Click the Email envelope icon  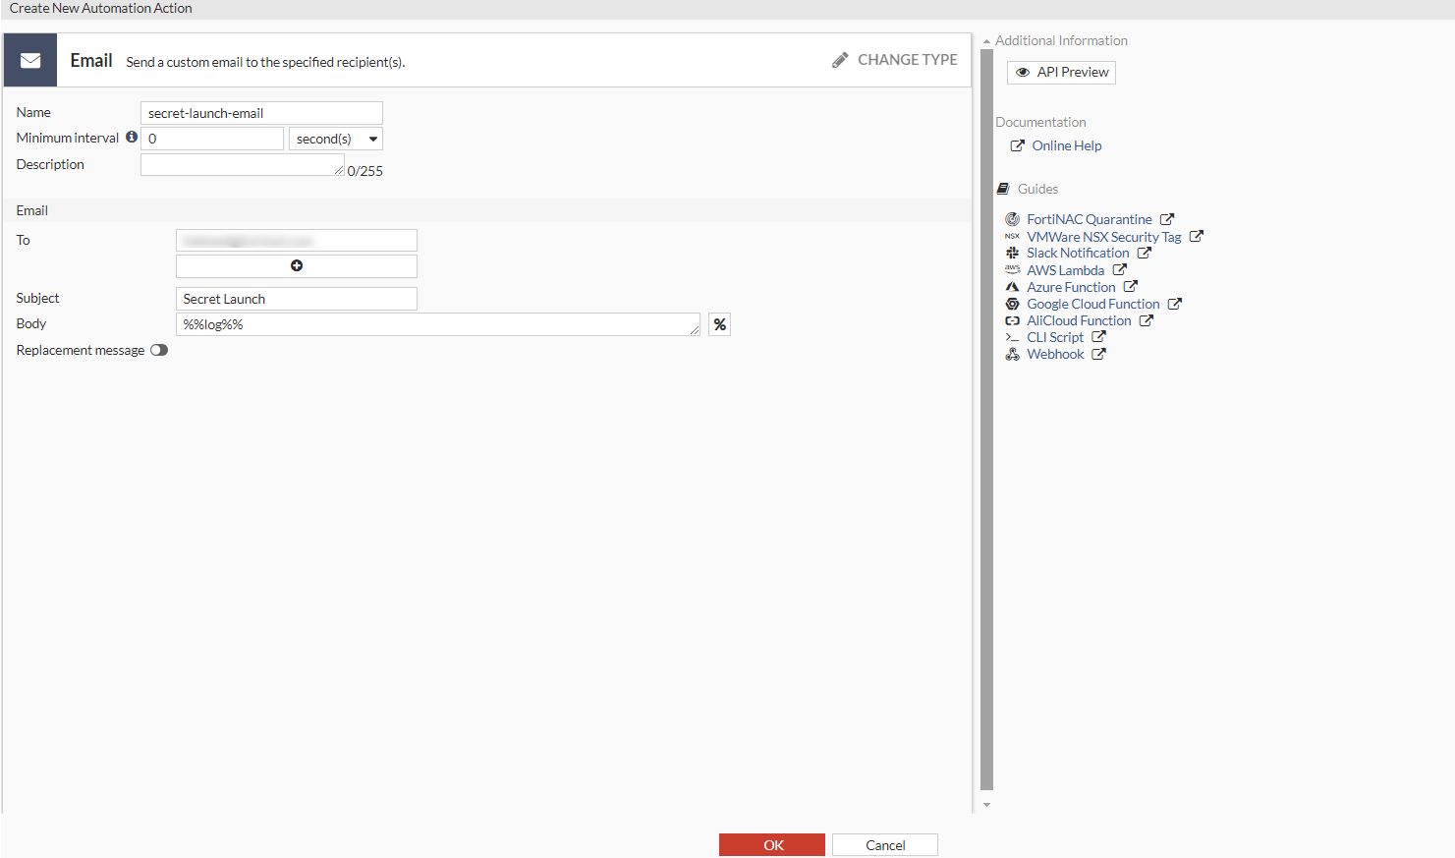click(30, 61)
